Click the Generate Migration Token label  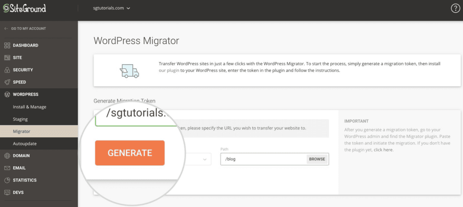124,101
